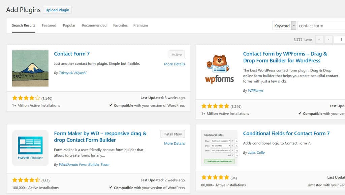Go to the first page of results
This screenshot has height=195, width=345.
(x=319, y=40)
